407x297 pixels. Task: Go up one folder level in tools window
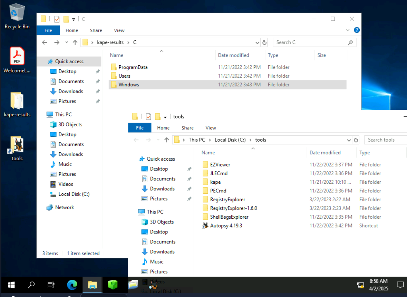tap(167, 140)
